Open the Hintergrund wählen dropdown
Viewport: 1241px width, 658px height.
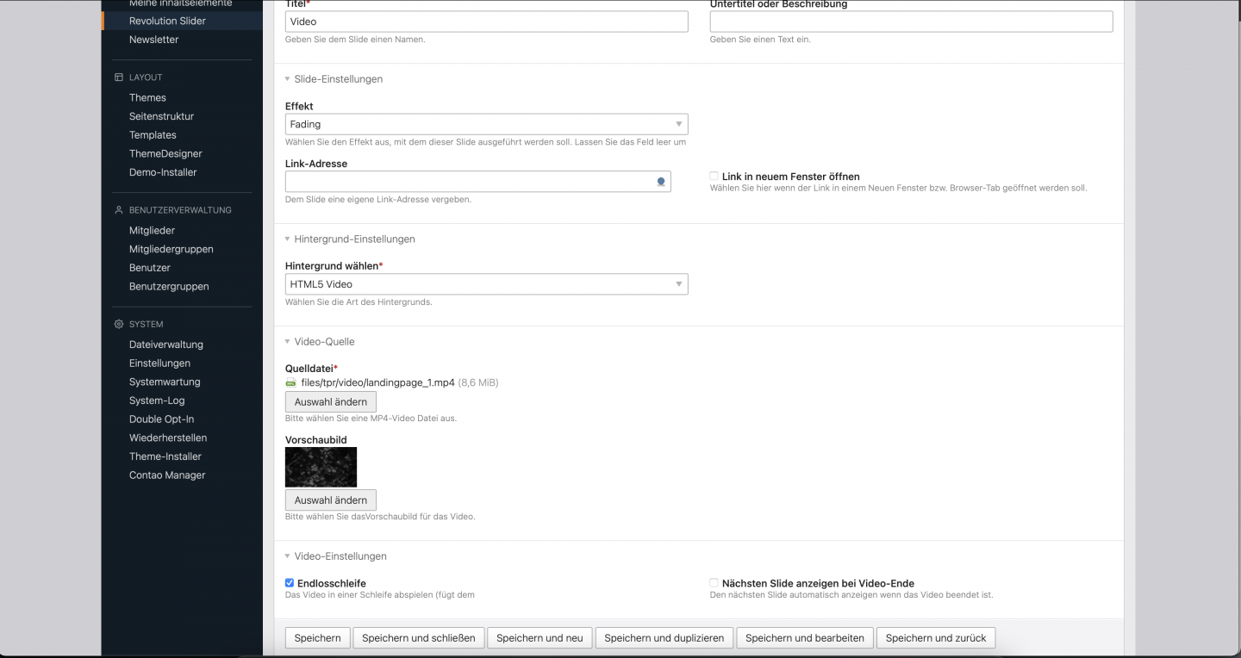point(486,284)
